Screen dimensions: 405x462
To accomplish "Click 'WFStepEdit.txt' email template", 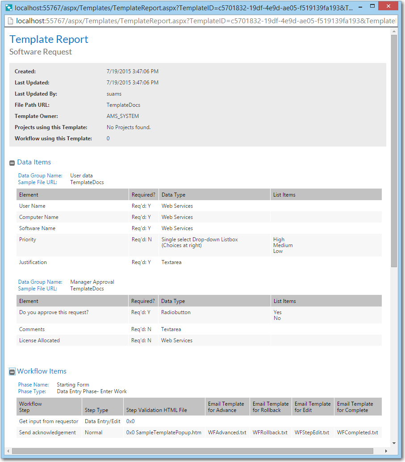I will click(x=312, y=433).
